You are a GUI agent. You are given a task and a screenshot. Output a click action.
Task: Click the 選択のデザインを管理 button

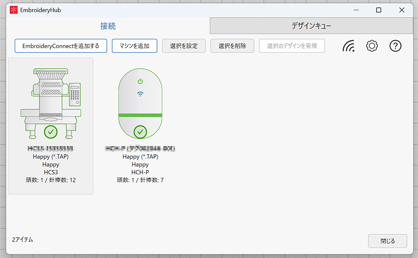pos(292,46)
